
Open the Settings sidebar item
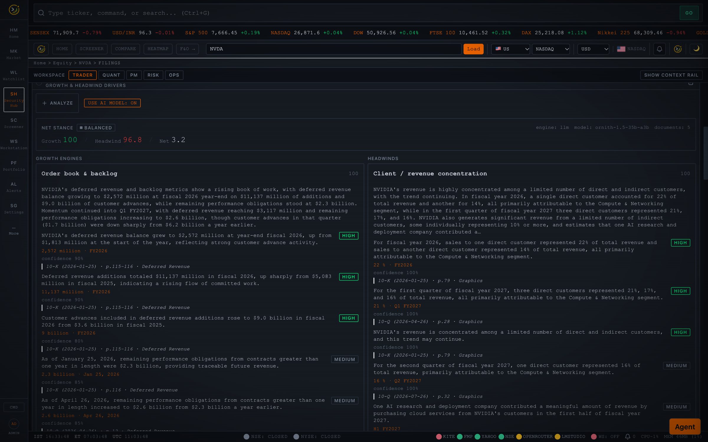coord(14,208)
